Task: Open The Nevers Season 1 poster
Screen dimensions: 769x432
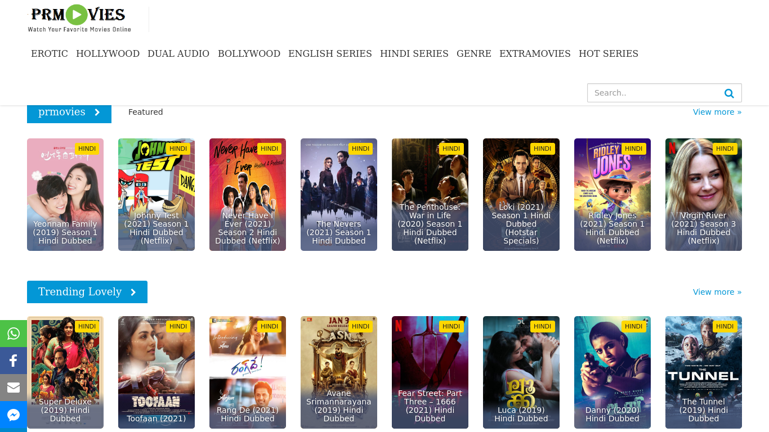Action: pyautogui.click(x=339, y=195)
